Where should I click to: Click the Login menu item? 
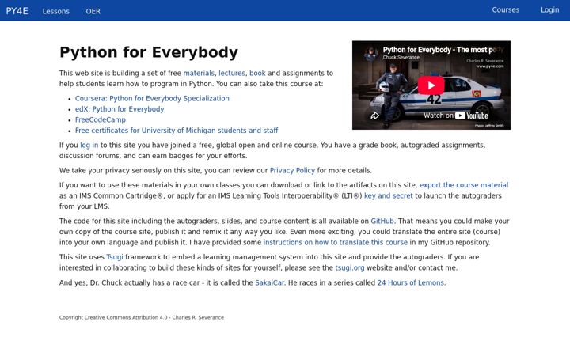point(549,9)
